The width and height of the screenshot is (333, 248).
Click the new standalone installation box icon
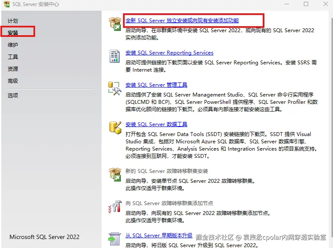click(115, 24)
